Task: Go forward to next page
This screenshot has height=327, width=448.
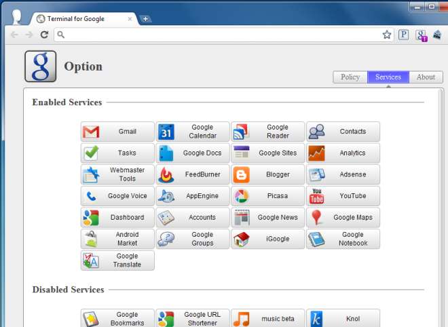Action: point(29,35)
